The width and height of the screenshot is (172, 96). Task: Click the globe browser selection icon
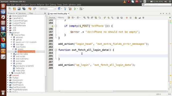59,9
